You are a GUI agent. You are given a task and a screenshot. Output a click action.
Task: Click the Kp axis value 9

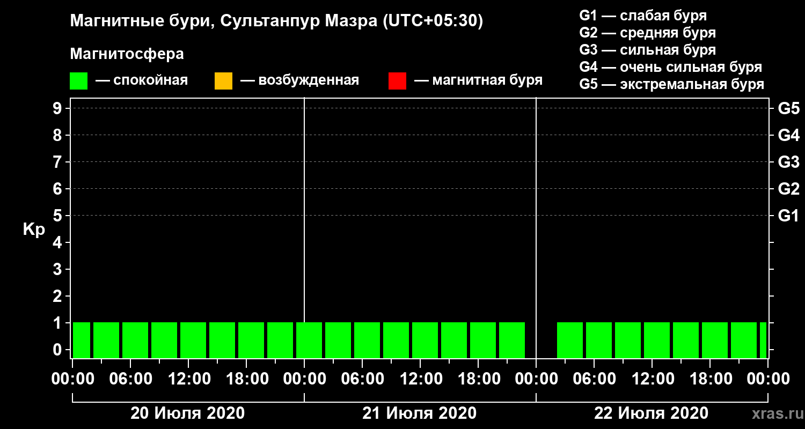click(58, 108)
